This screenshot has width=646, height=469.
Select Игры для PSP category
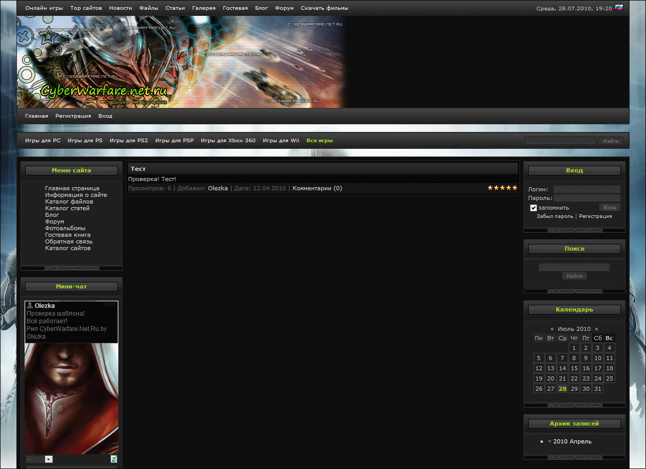[x=174, y=140]
